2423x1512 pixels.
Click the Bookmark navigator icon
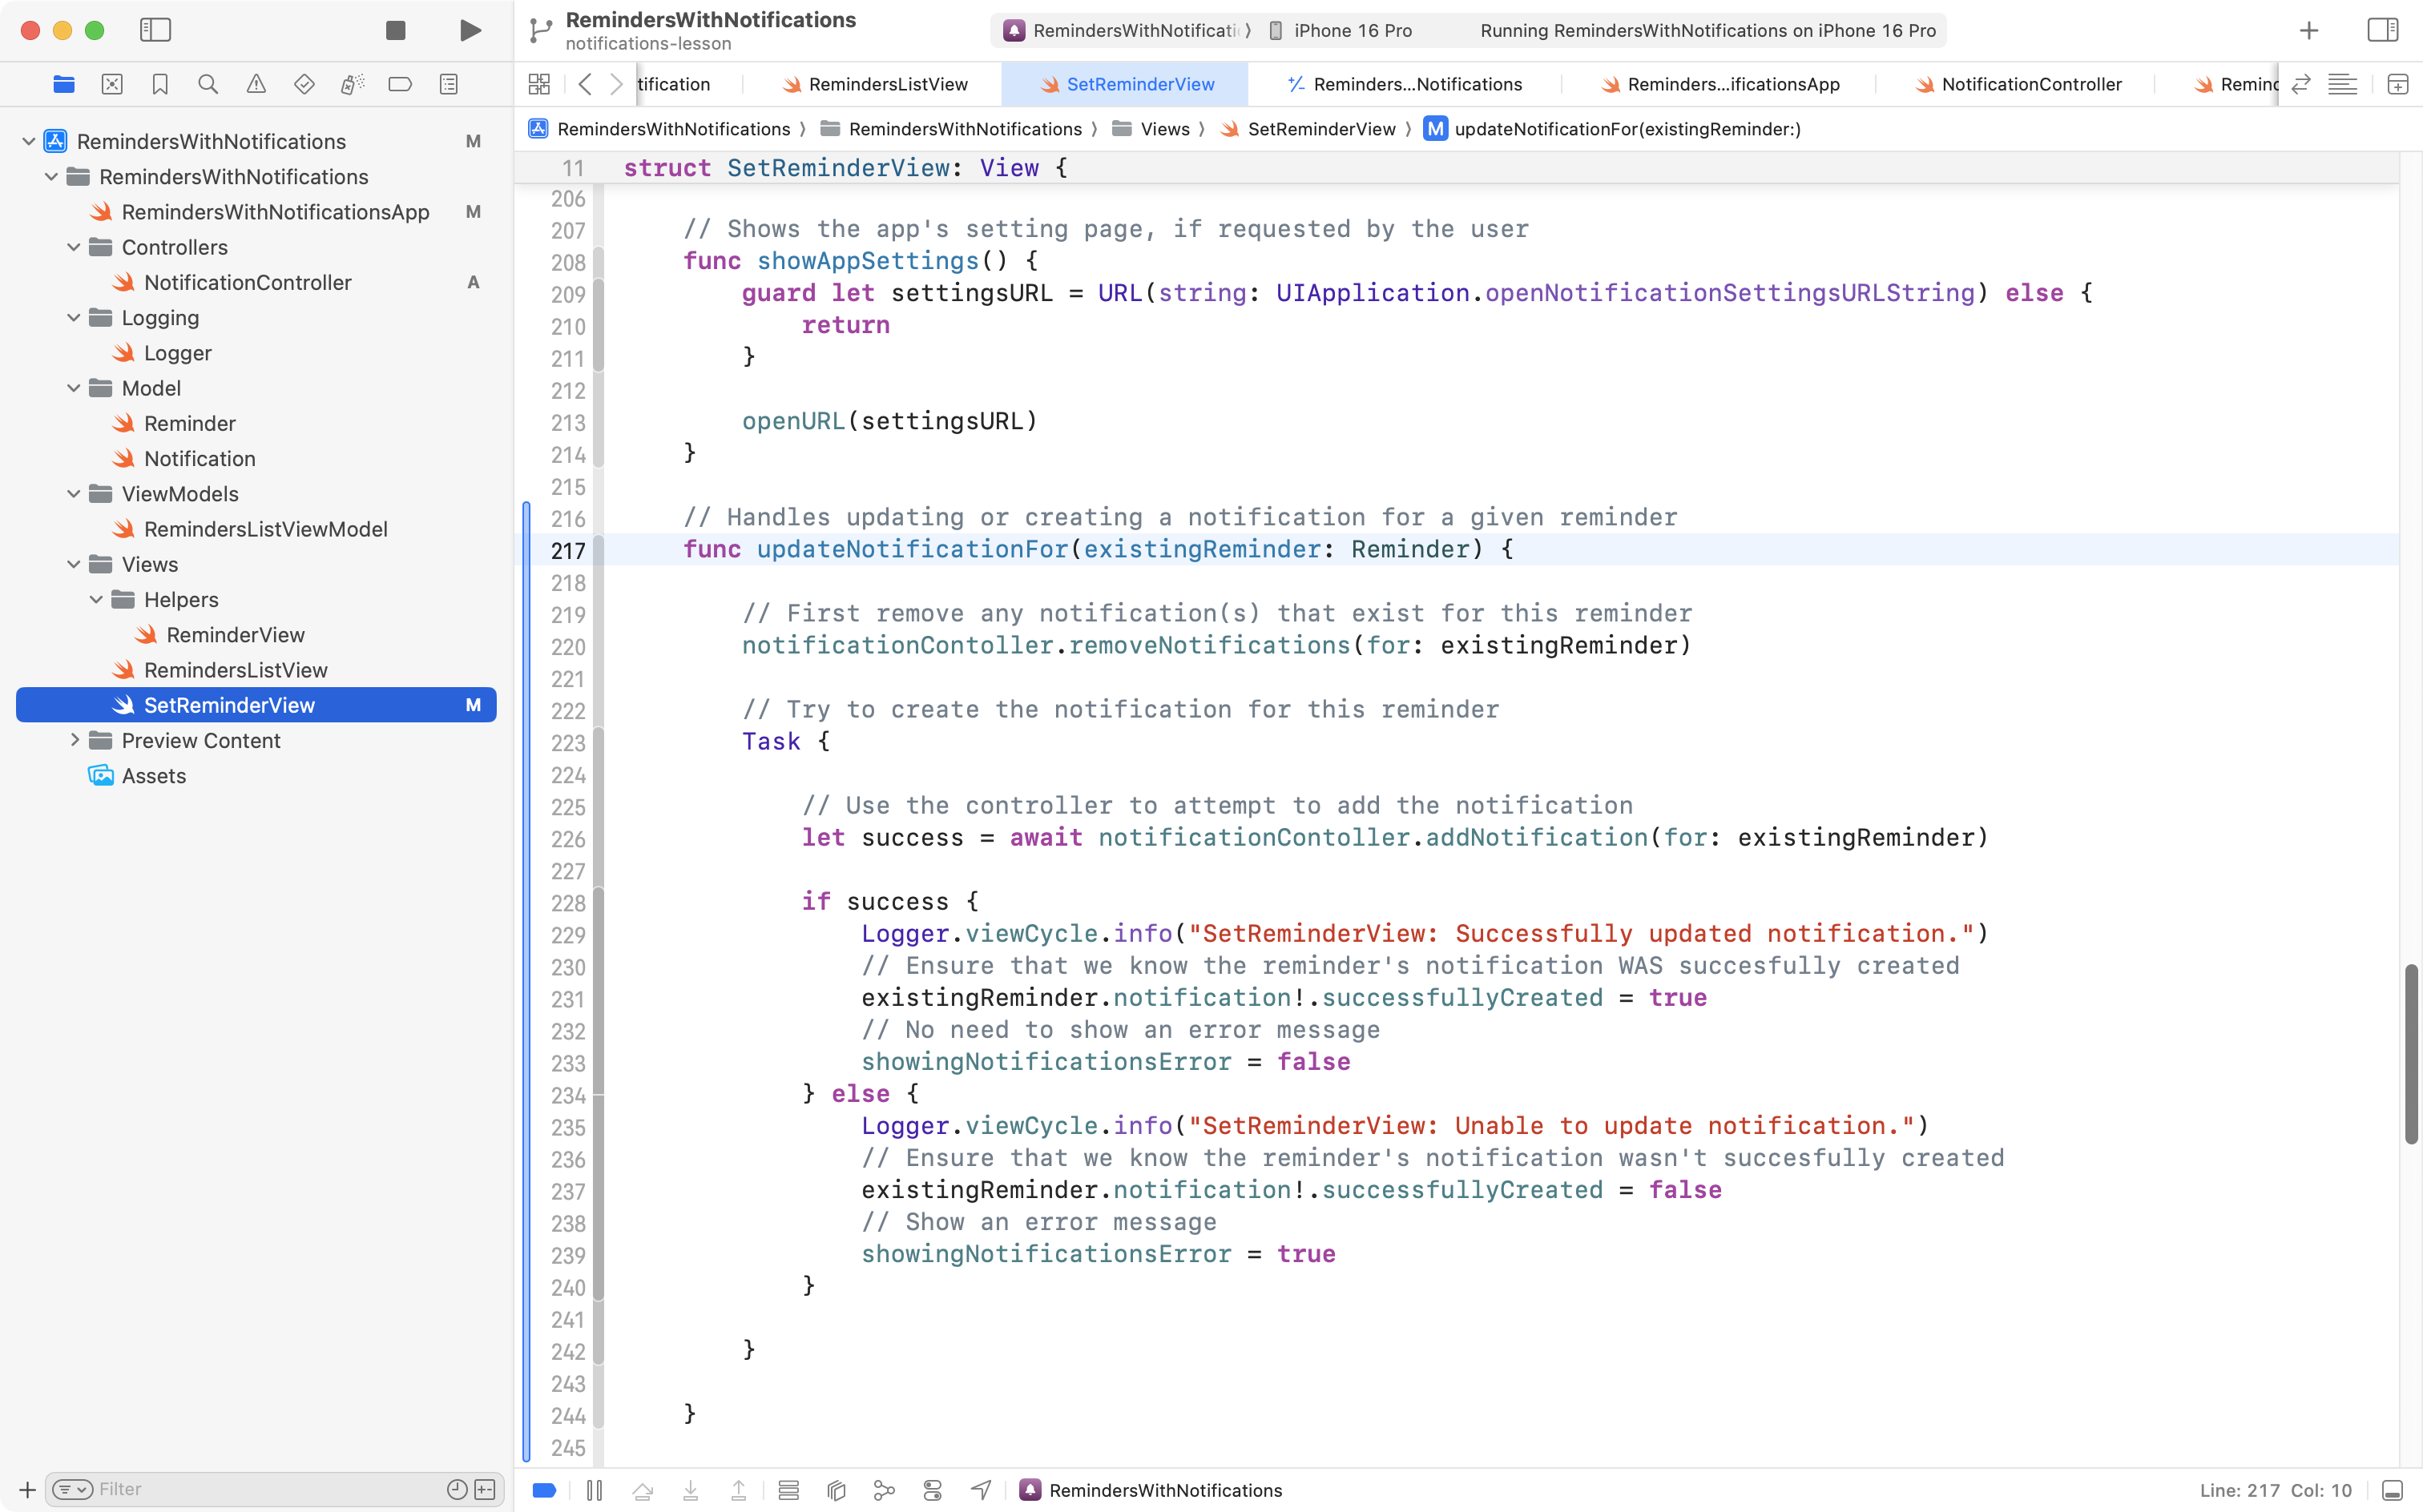pos(160,84)
